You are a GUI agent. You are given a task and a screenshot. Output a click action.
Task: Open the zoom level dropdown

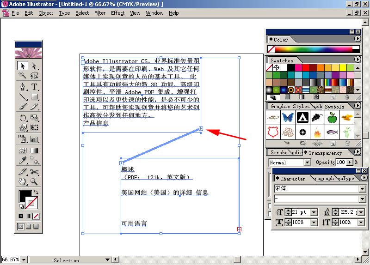coord(24,260)
